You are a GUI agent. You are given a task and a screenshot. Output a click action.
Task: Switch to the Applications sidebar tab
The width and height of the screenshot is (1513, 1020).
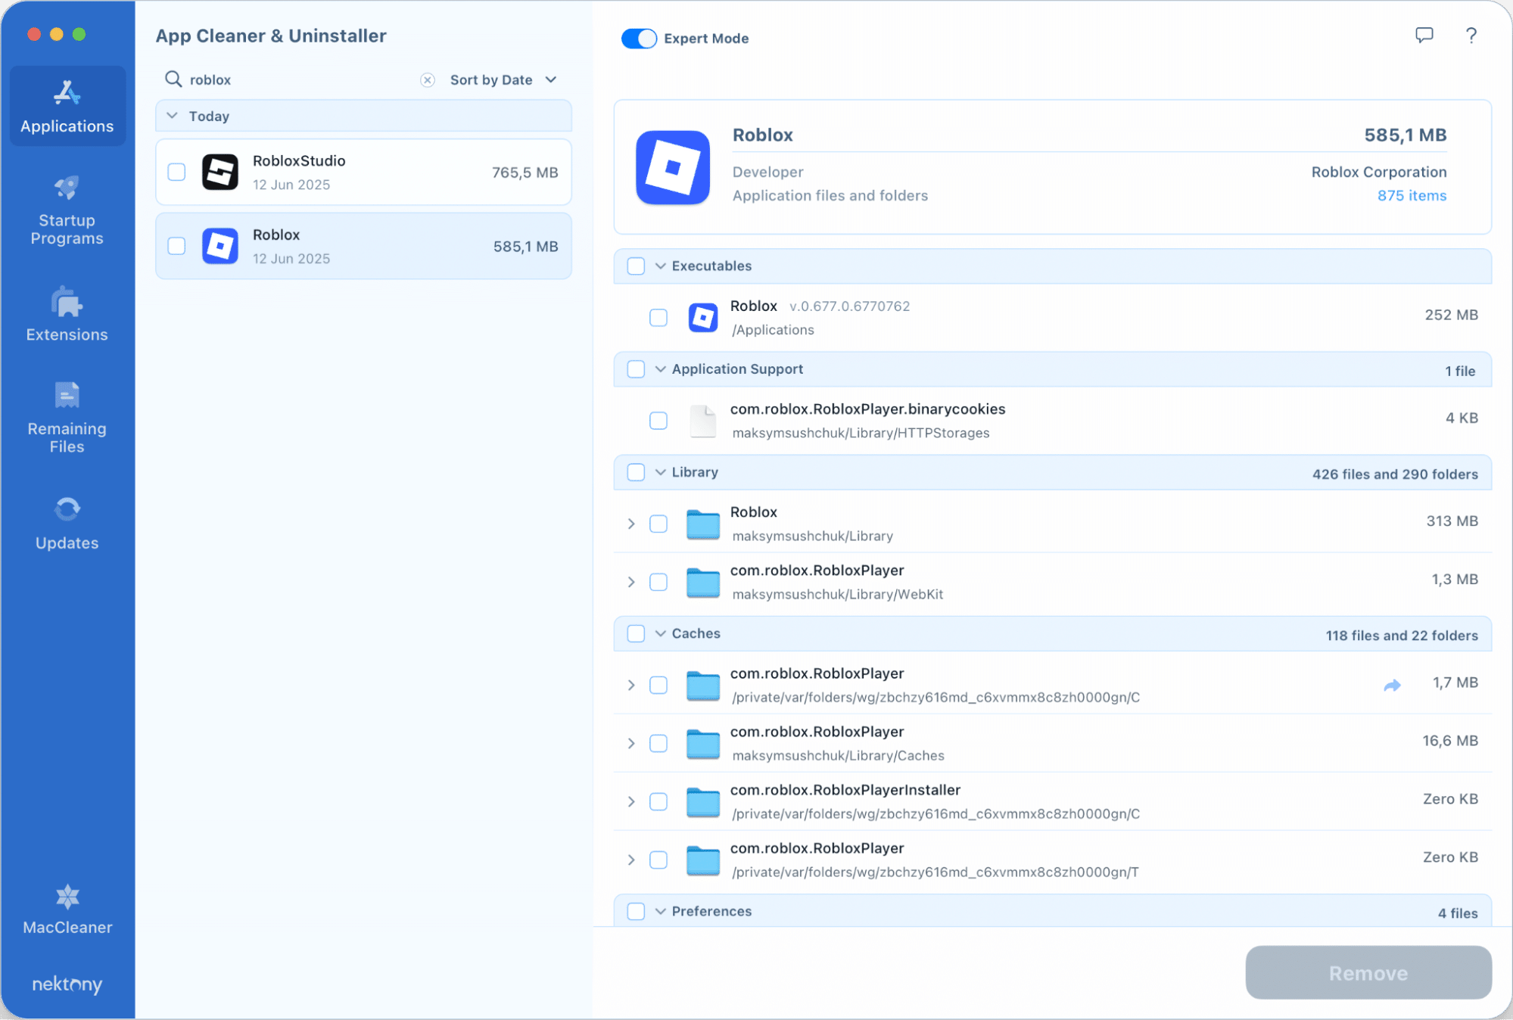[x=67, y=106]
